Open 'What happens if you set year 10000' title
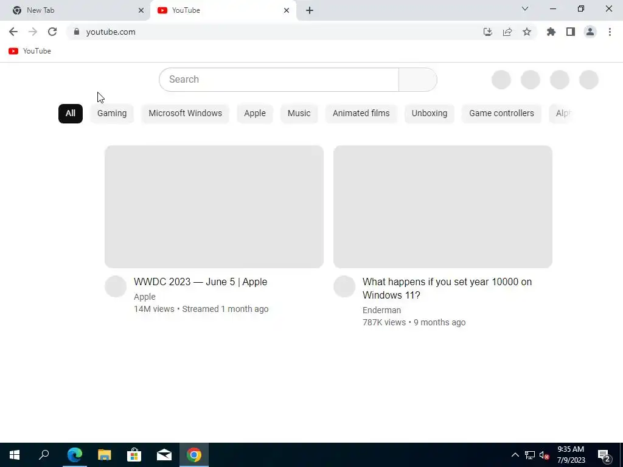 pos(447,288)
